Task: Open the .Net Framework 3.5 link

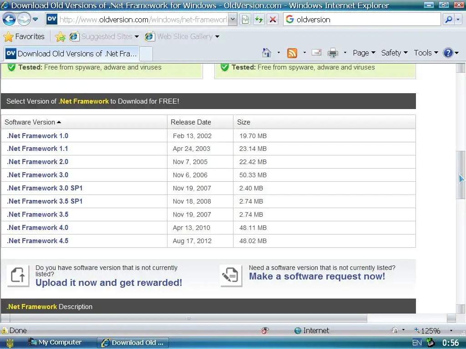Action: pos(37,214)
